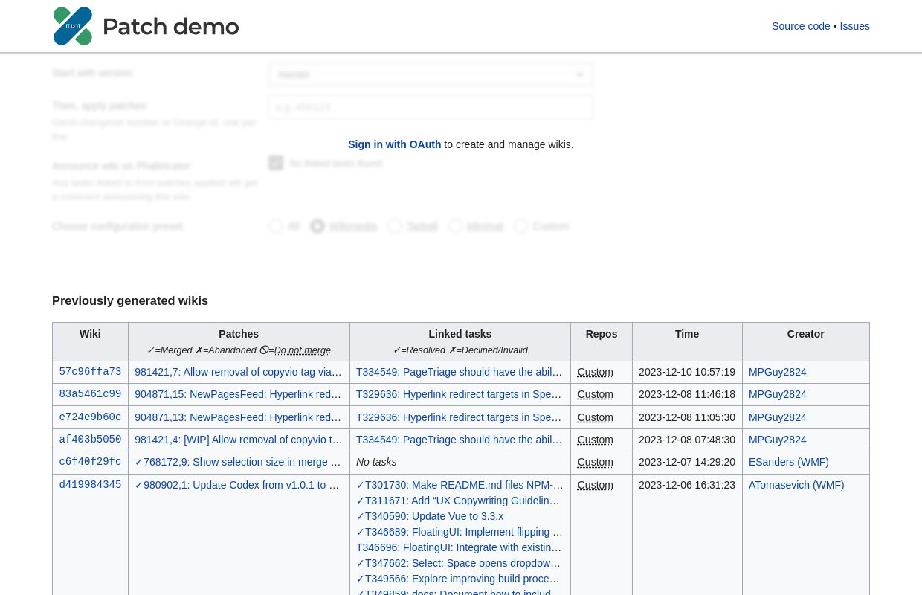This screenshot has height=595, width=922.
Task: Open creator ESanders (WMF) link
Action: coord(788,462)
